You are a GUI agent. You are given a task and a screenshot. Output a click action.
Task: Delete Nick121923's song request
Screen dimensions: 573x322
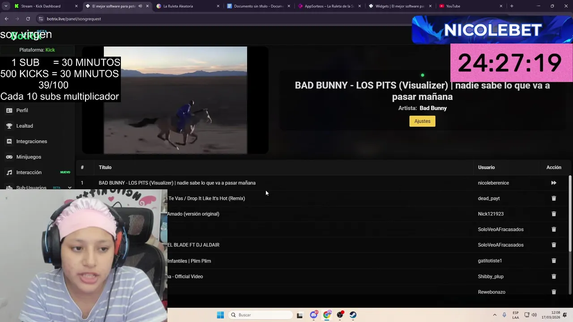click(554, 214)
